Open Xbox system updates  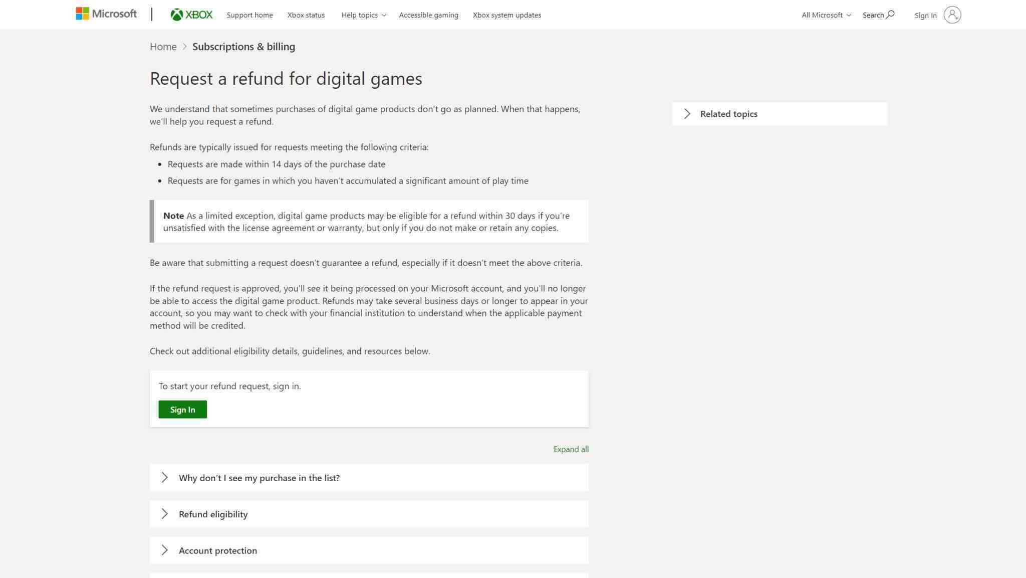click(506, 15)
